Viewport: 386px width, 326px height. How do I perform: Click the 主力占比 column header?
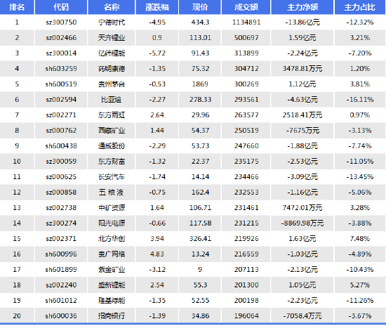(360, 7)
